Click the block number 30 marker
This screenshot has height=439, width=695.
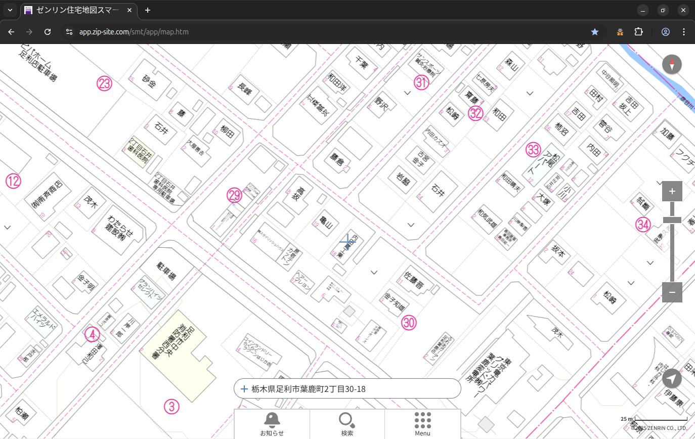point(409,323)
